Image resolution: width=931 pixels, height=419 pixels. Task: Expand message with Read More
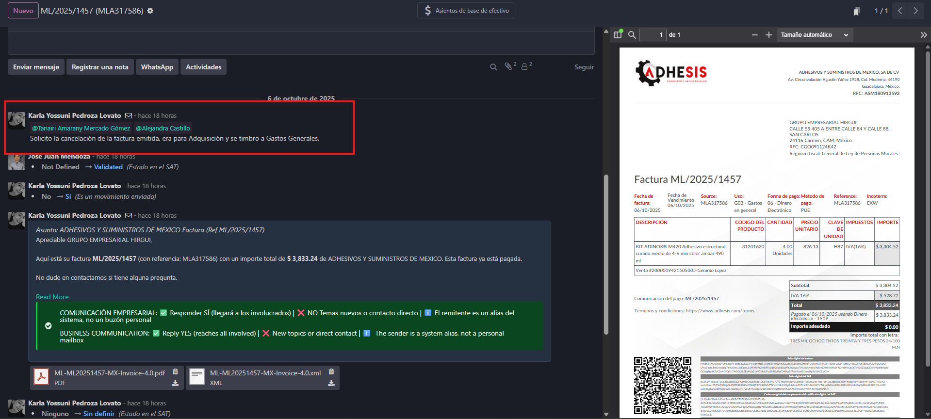point(52,297)
